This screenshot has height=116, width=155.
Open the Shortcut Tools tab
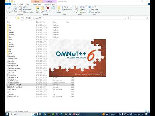pyautogui.click(x=37, y=4)
